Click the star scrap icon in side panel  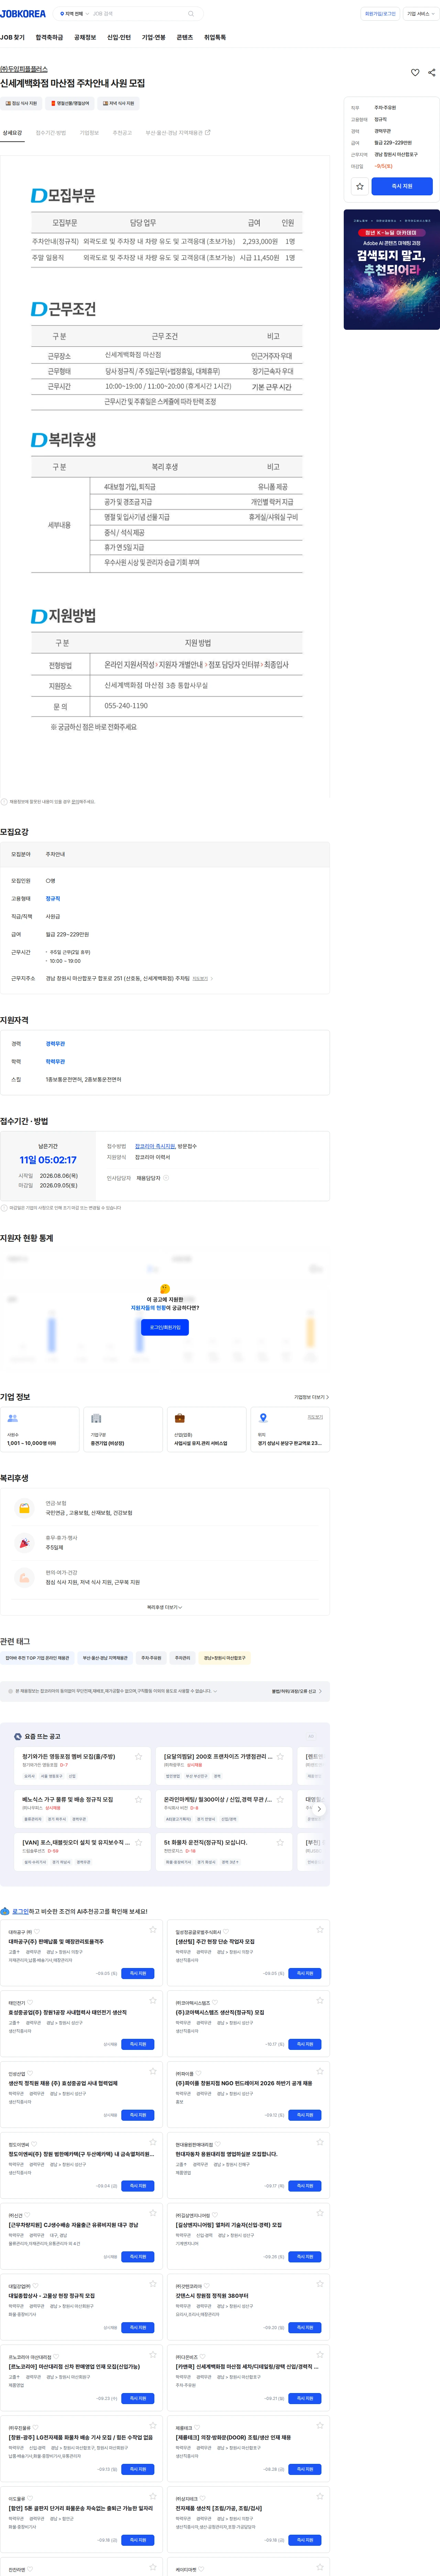click(x=360, y=186)
